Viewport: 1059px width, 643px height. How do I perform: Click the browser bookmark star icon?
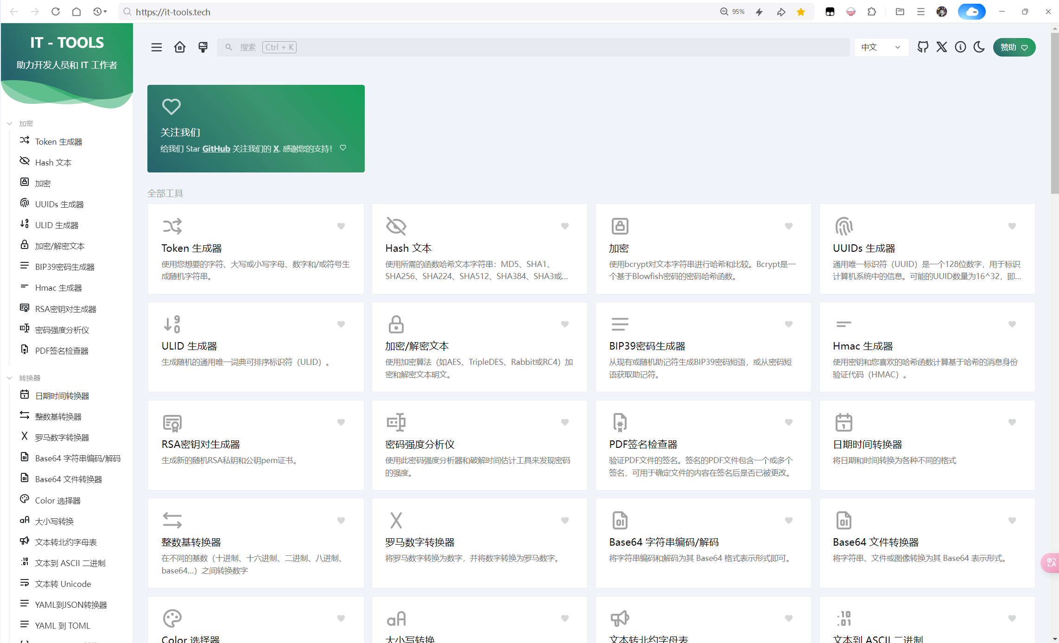801,12
